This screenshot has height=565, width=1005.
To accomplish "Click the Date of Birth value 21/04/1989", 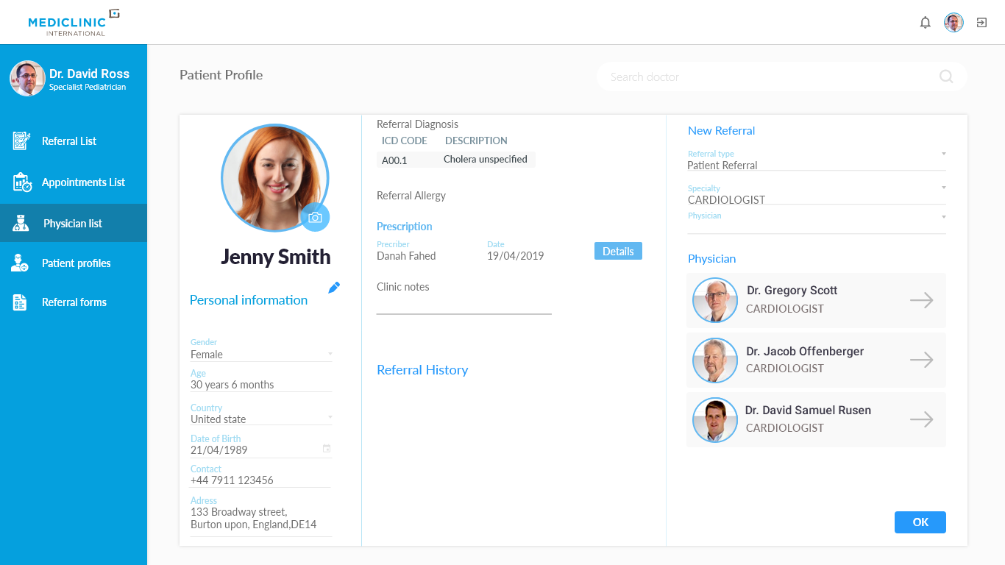I will [x=219, y=449].
